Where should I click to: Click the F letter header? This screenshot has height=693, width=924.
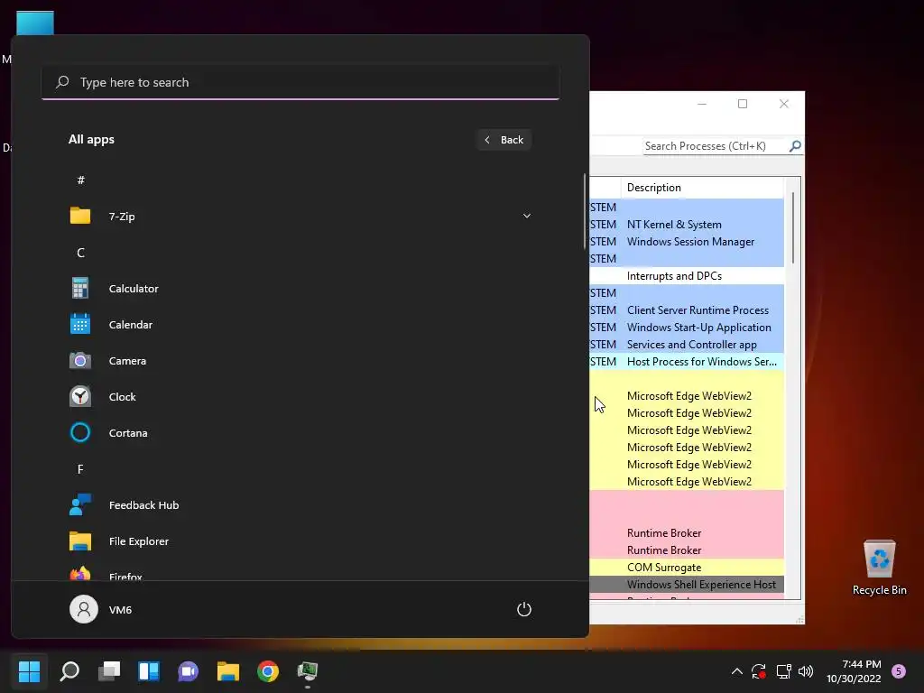80,469
